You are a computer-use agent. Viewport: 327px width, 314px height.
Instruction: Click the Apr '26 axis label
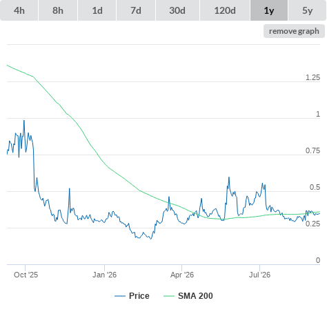tap(182, 275)
